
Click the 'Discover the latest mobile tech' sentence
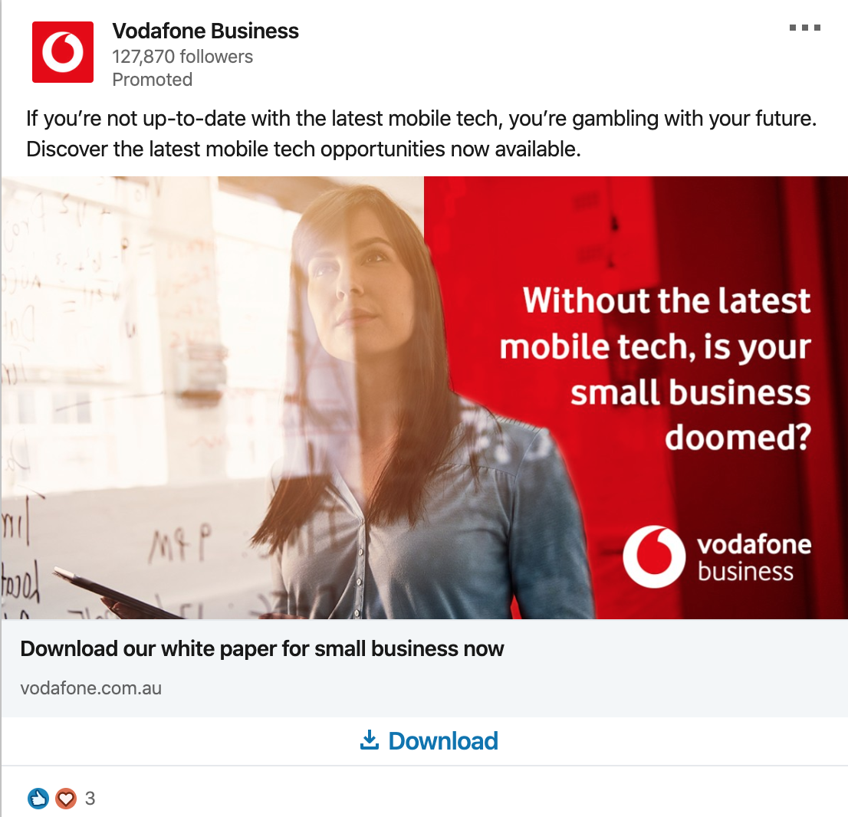[304, 149]
